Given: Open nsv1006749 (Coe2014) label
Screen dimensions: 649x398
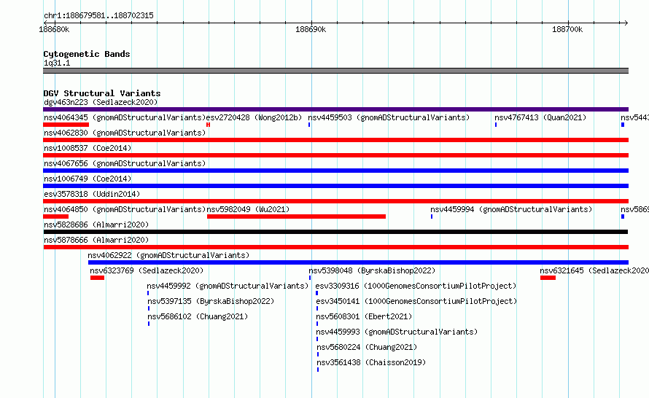Looking at the screenshot, I should pyautogui.click(x=88, y=179).
